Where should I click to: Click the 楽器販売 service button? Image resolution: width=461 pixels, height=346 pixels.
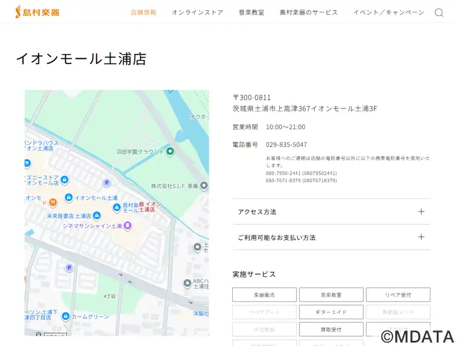tap(264, 295)
